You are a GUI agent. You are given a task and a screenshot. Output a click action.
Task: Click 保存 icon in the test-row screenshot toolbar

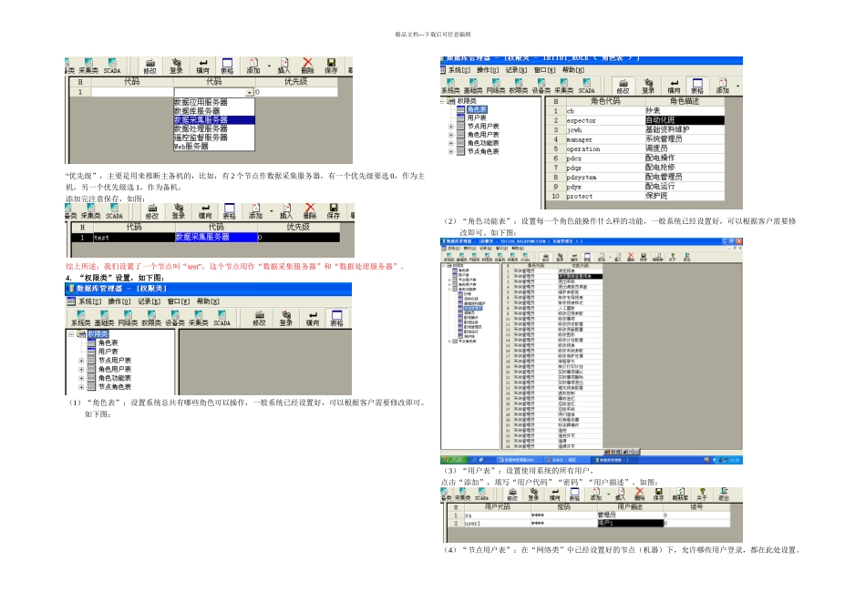coord(333,211)
